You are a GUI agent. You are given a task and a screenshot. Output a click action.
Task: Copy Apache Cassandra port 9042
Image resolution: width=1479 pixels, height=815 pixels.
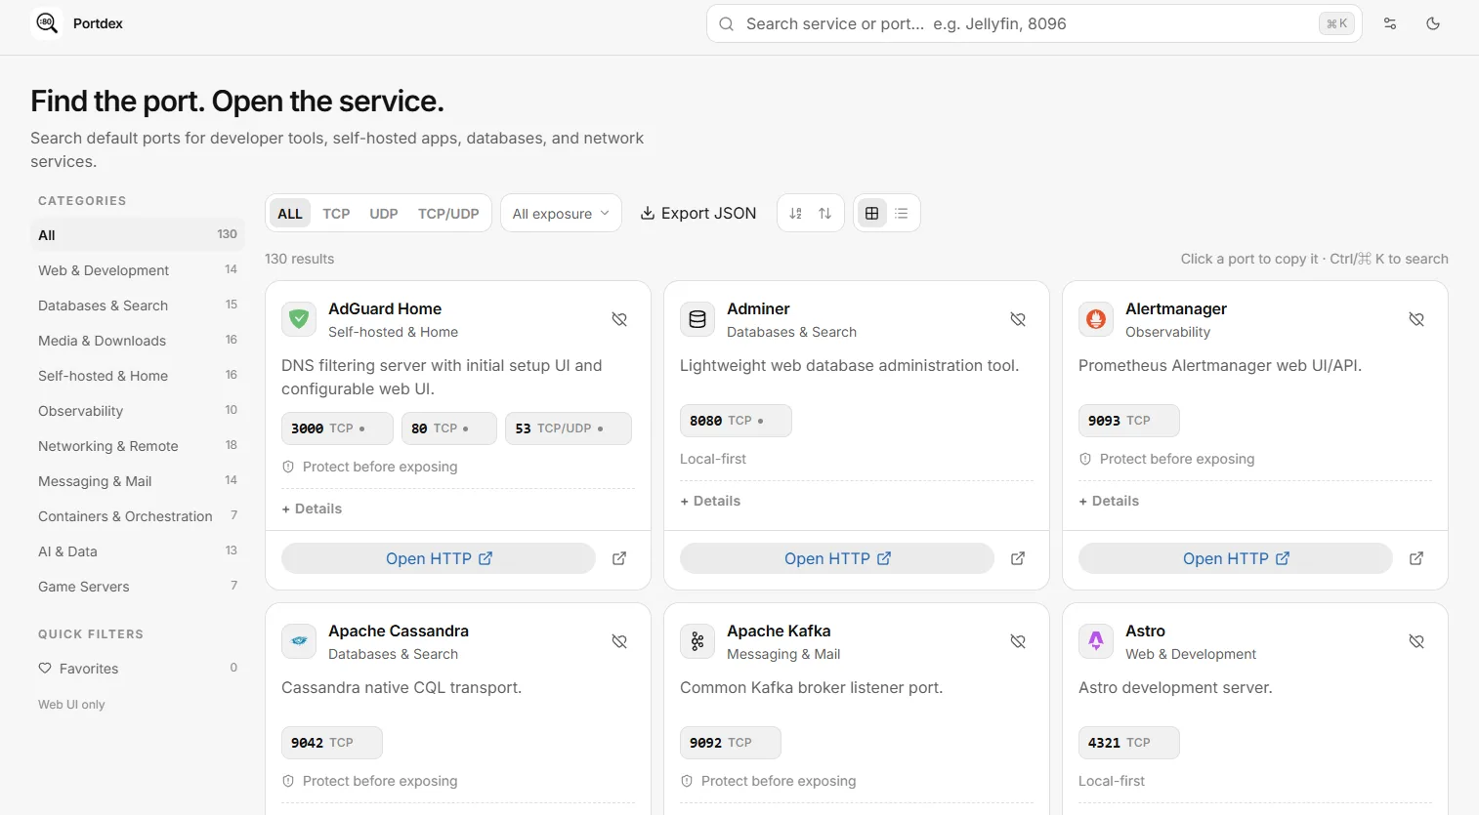coord(332,743)
